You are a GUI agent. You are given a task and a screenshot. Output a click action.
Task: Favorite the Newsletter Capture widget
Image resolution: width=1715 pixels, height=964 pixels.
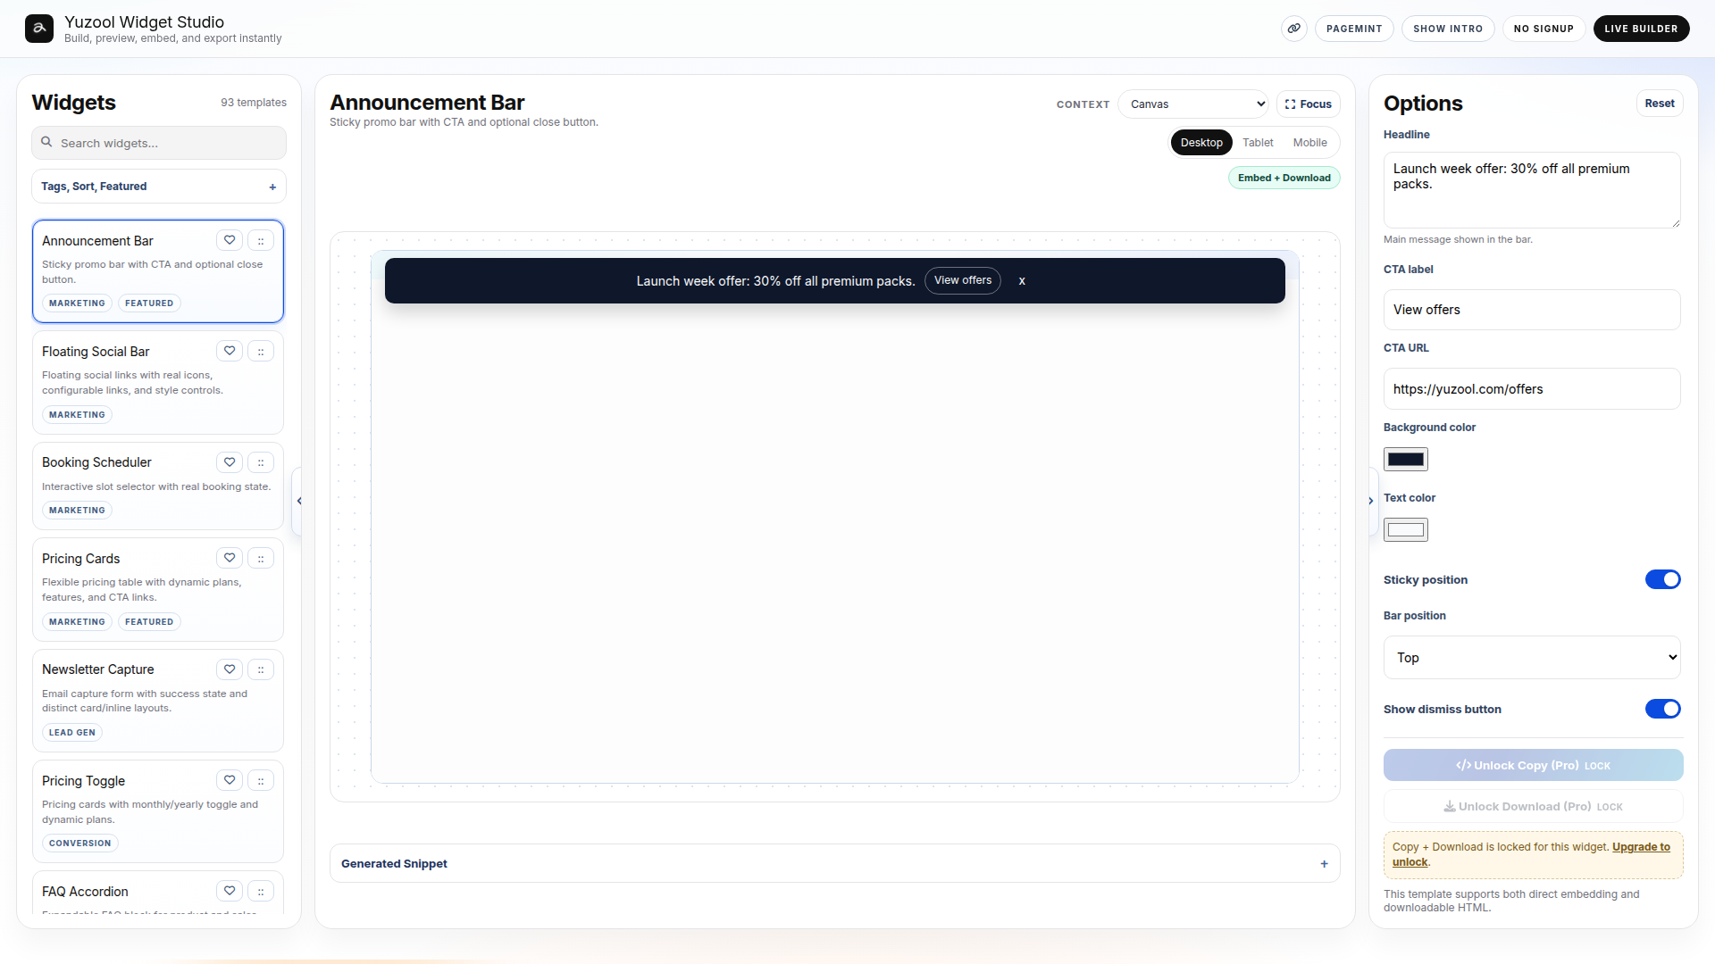(x=230, y=669)
